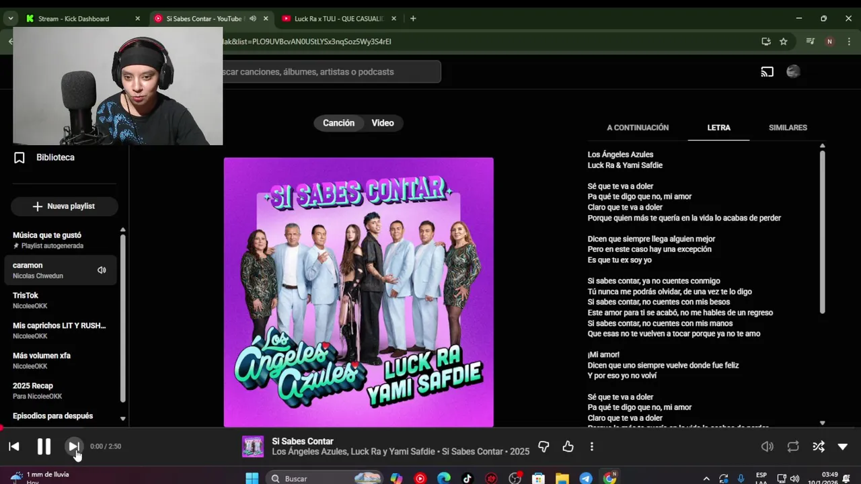Viewport: 861px width, 484px height.
Task: Click the taskbar Buscar search box
Action: click(x=326, y=479)
